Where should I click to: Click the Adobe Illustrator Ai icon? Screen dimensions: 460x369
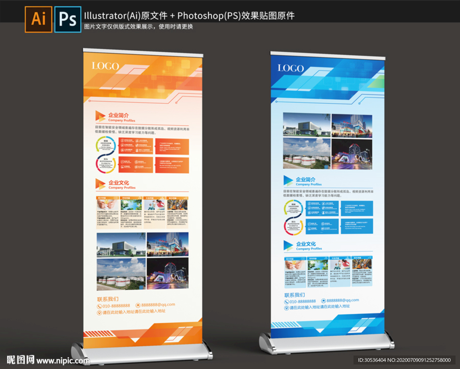[39, 19]
